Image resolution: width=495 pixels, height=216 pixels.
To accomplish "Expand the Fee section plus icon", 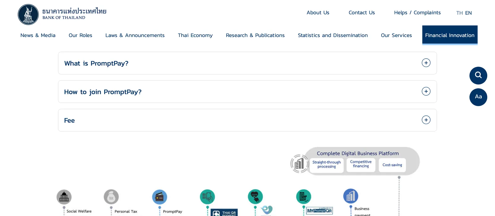I will click(x=426, y=120).
